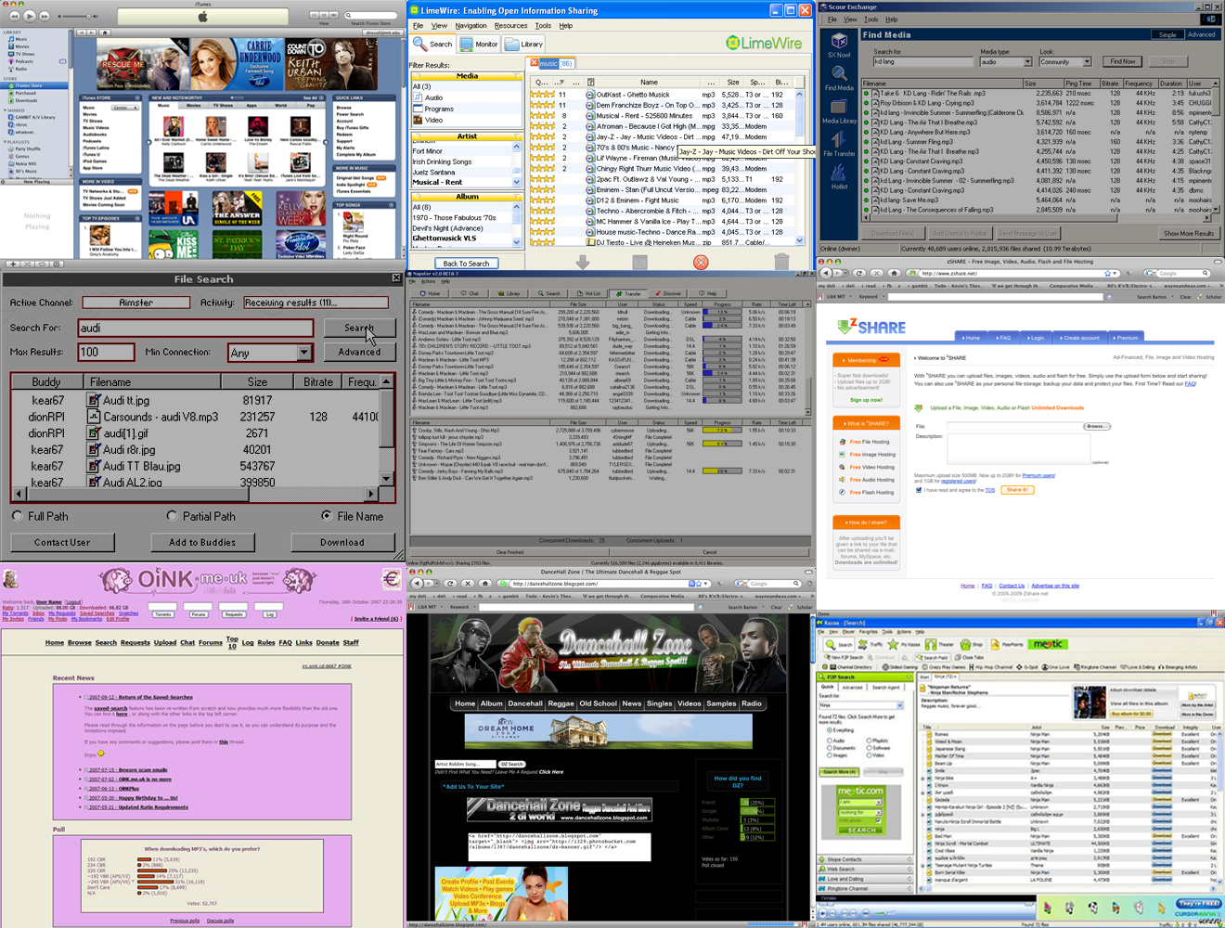Click Napster Chat toolbar button
Image resolution: width=1225 pixels, height=928 pixels.
click(x=470, y=293)
